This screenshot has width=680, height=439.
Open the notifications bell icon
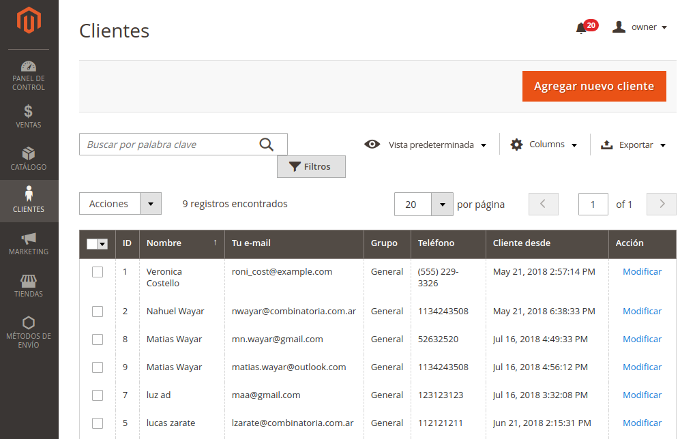[581, 29]
